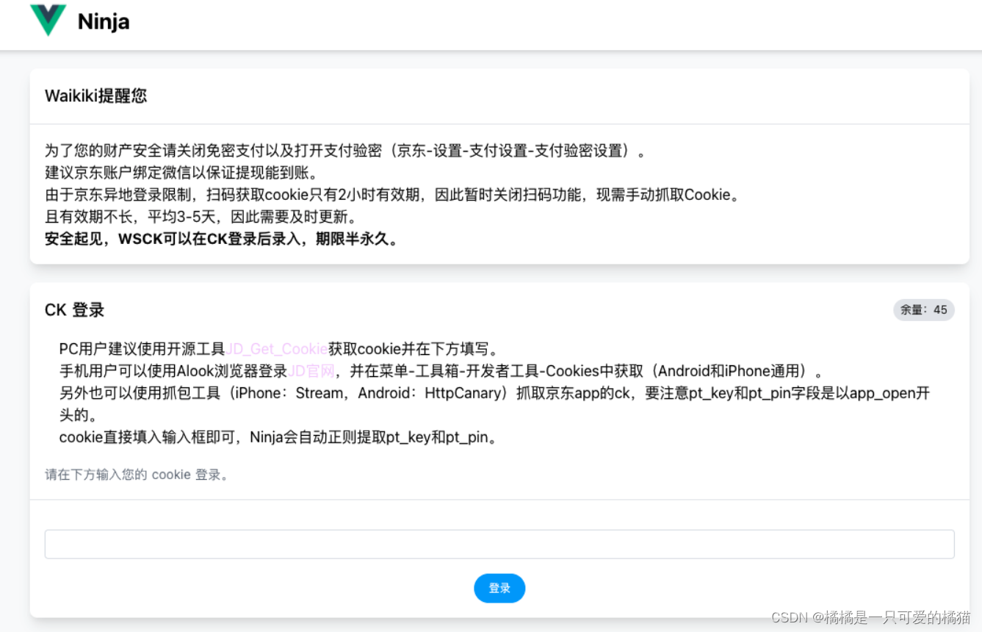The image size is (982, 632).
Task: Click the line about 扫码获取cookie只有2小时有效期
Action: pos(391,195)
